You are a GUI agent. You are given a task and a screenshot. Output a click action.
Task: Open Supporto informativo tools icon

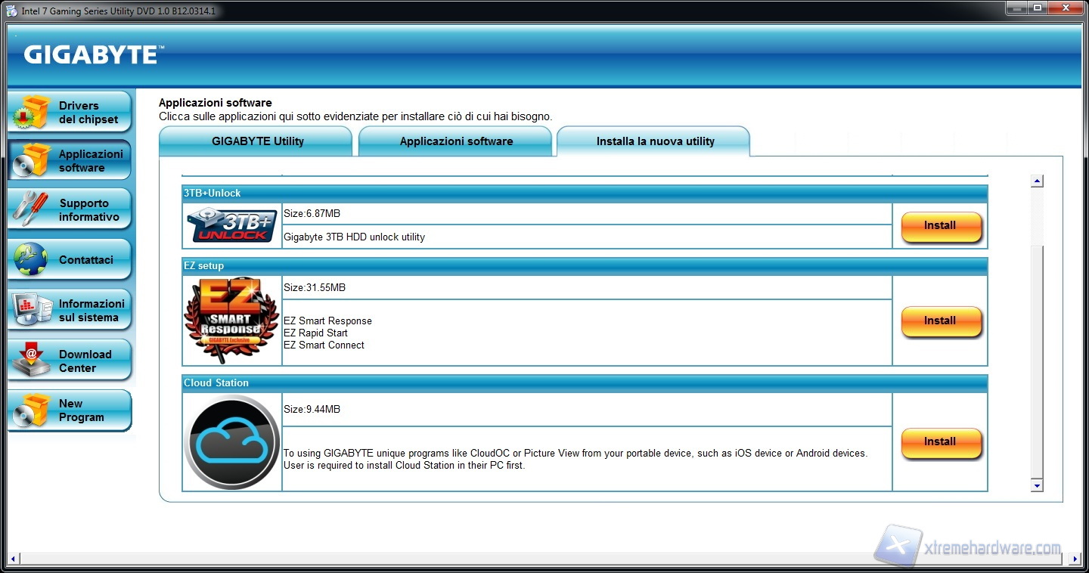pyautogui.click(x=31, y=209)
